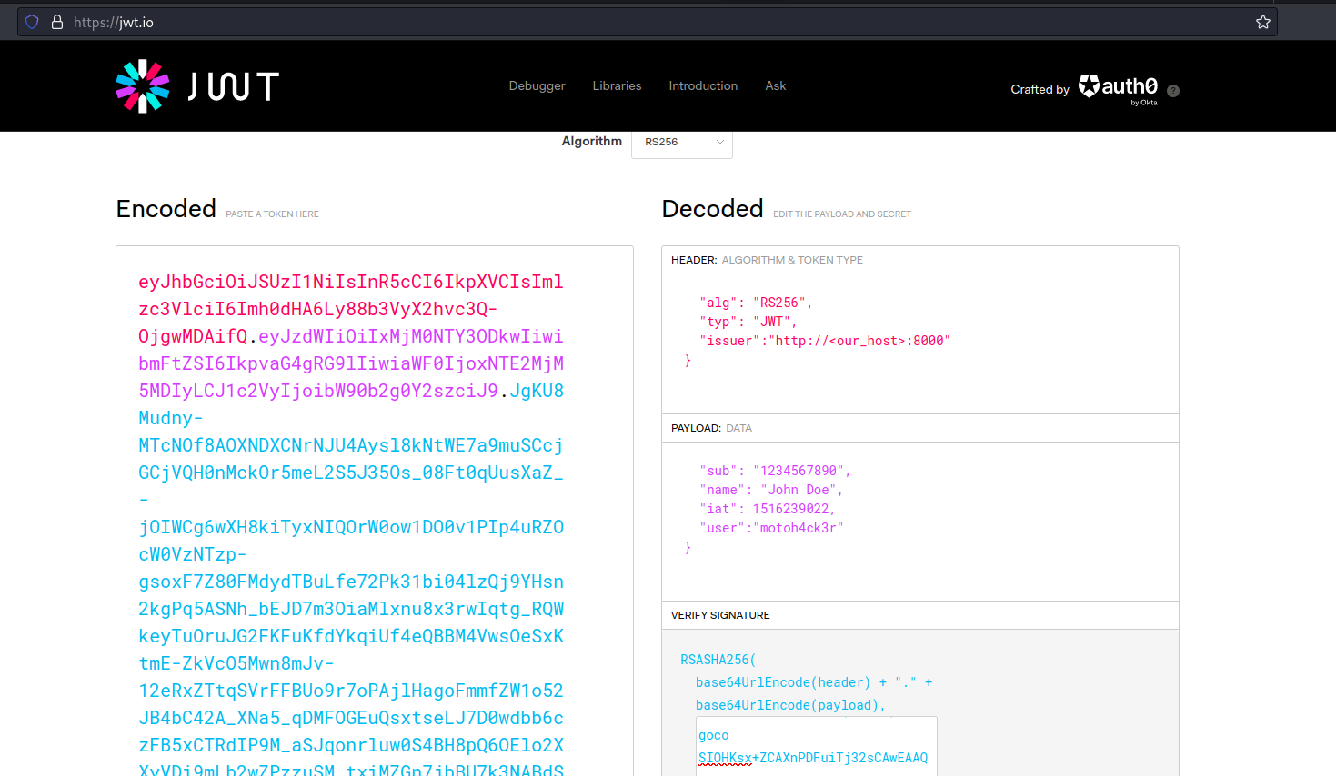Click the "HEADER:" section label

pyautogui.click(x=694, y=260)
